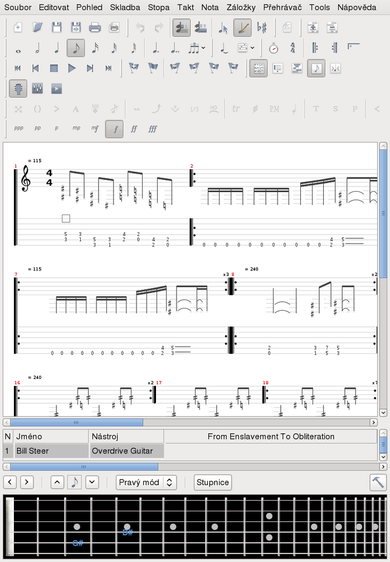Set mezzo-piano (mp) dynamic
The height and width of the screenshot is (562, 390).
(76, 128)
